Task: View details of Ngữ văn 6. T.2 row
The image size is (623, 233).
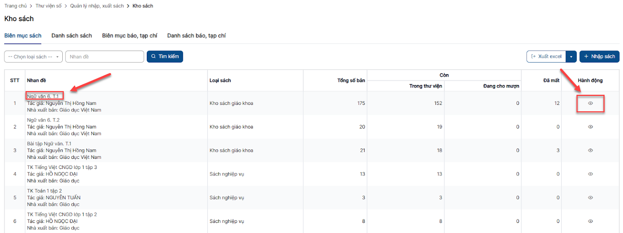Action: 590,127
